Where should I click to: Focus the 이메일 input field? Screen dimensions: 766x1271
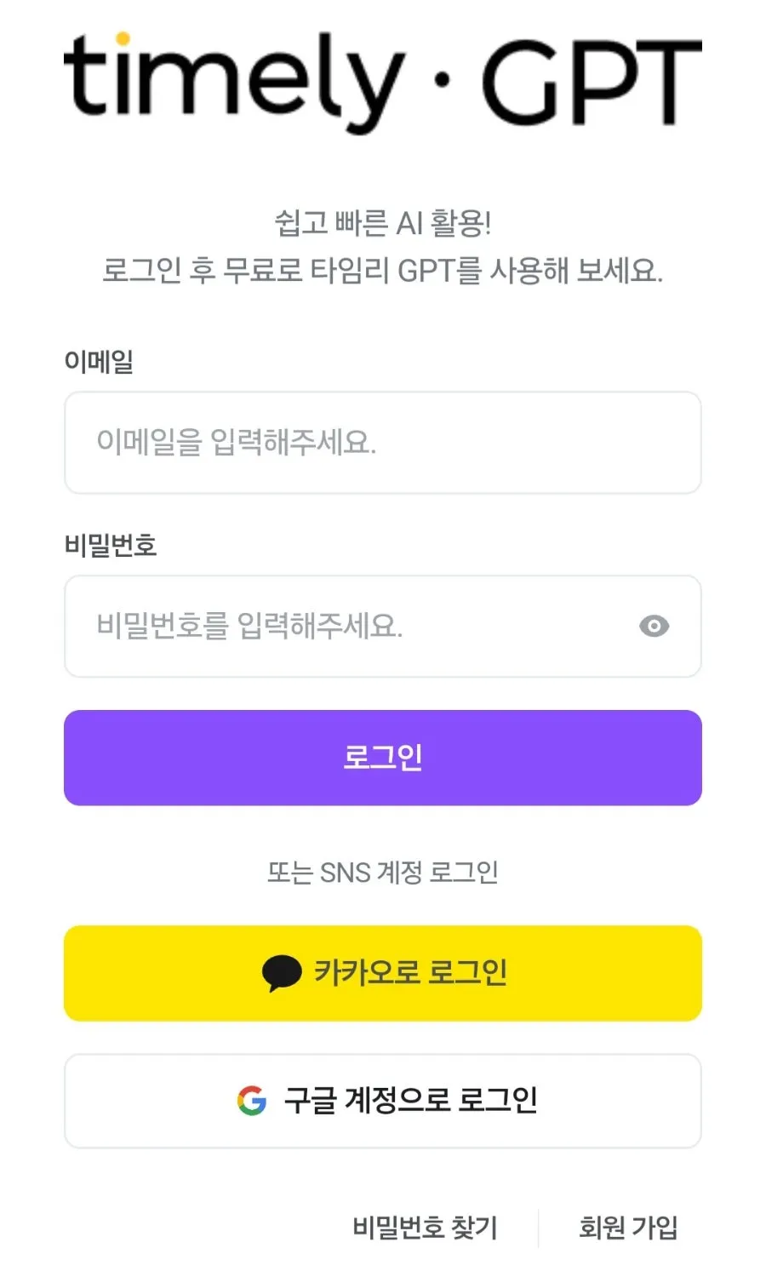pyautogui.click(x=383, y=443)
